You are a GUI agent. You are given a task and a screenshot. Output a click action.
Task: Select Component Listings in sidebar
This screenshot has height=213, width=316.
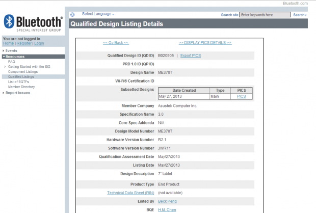pyautogui.click(x=23, y=72)
